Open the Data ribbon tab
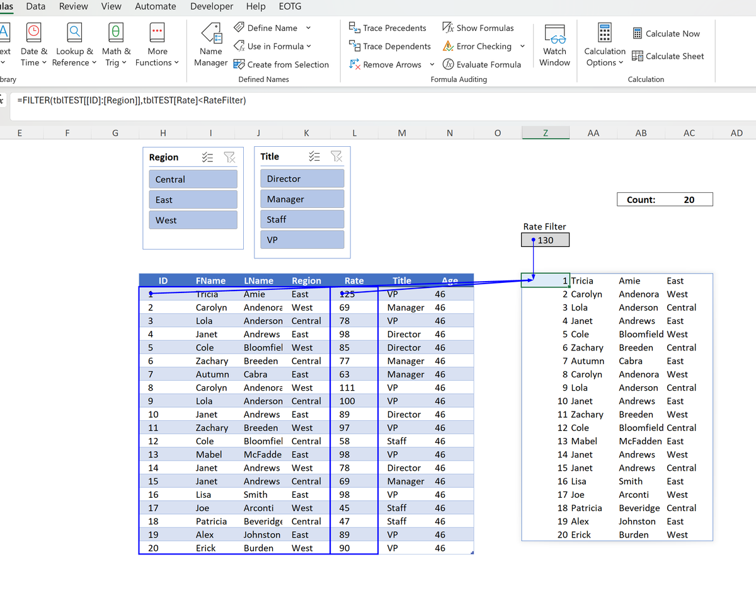 pyautogui.click(x=35, y=6)
